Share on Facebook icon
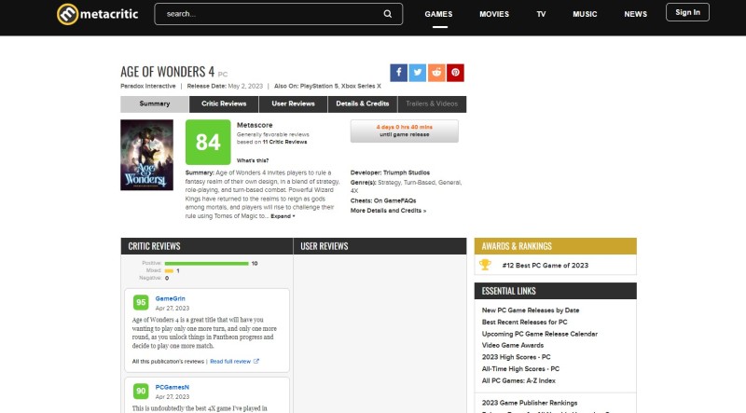Viewport: 746px width, 413px height. point(399,73)
